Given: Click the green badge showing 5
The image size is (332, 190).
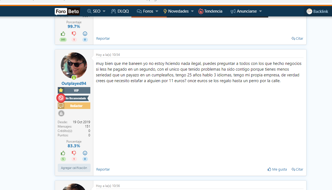Looking at the screenshot, I should tap(63, 159).
